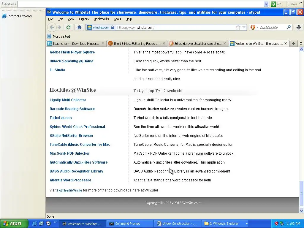Open TuneCable iMusic Converter for Mac link

(x=80, y=145)
